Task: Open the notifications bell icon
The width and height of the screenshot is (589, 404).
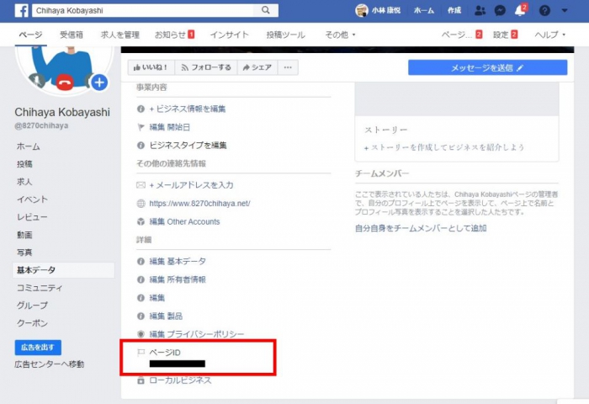Action: pyautogui.click(x=521, y=11)
